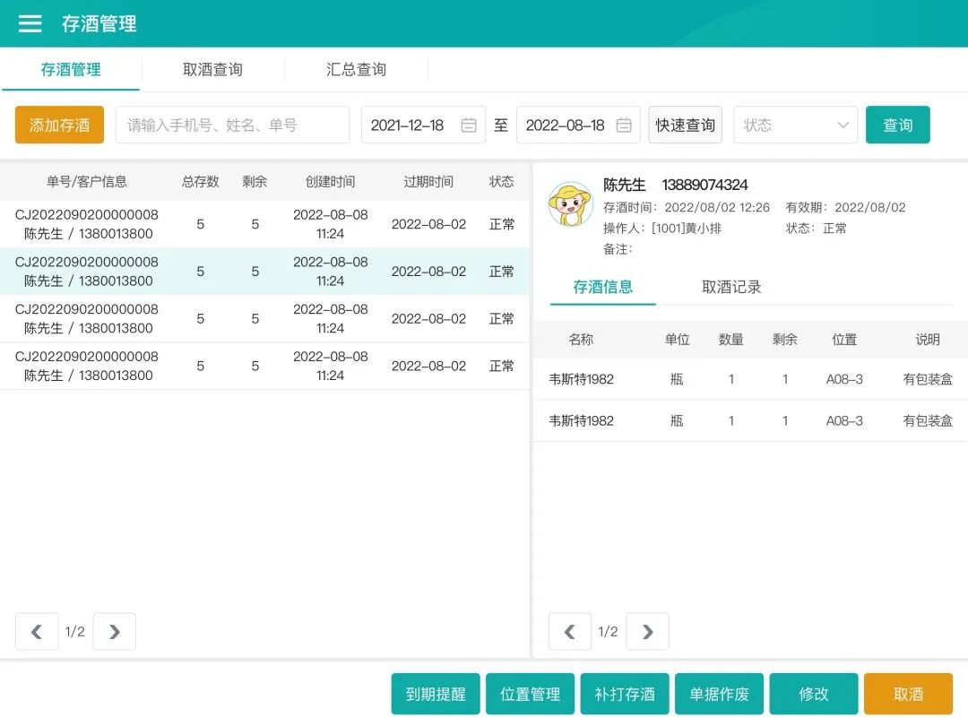Open the 快速查询 quick query selector

685,125
